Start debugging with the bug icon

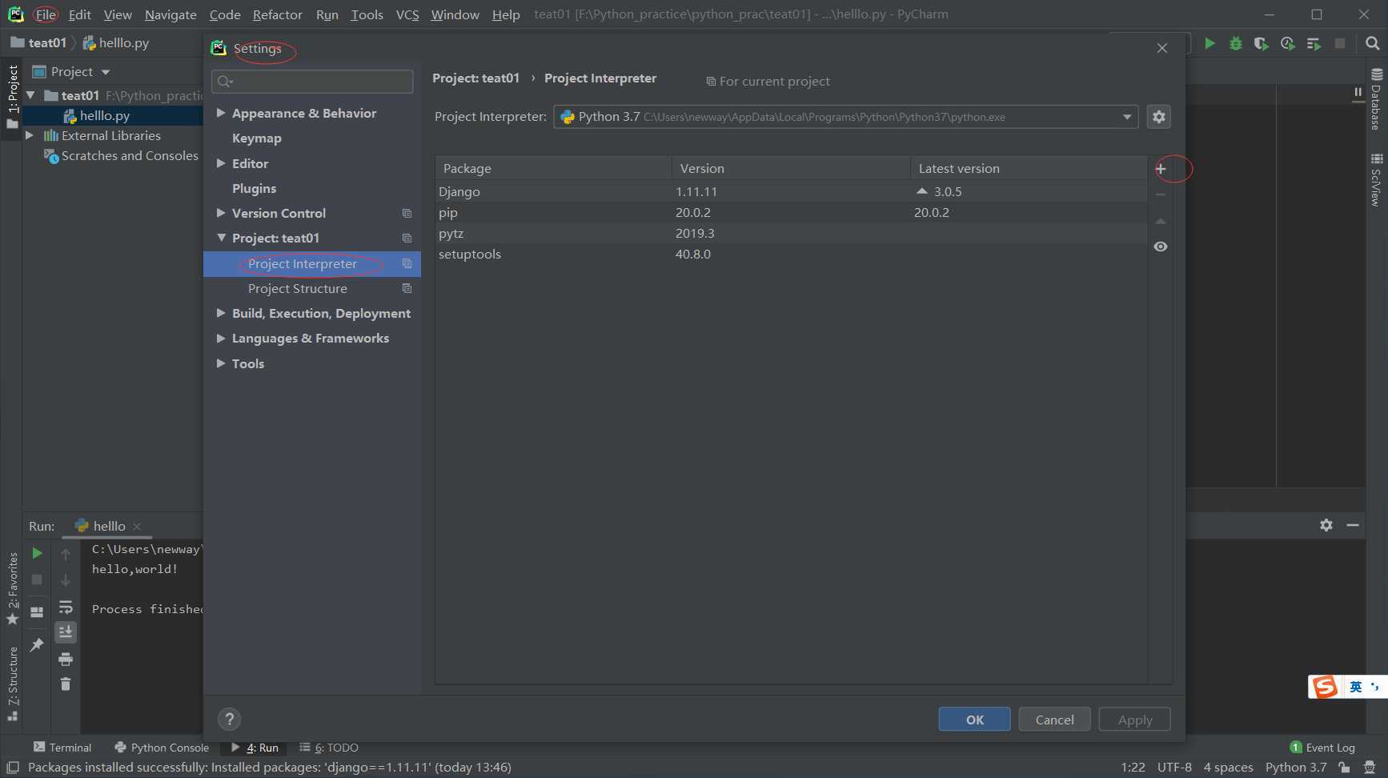1235,43
